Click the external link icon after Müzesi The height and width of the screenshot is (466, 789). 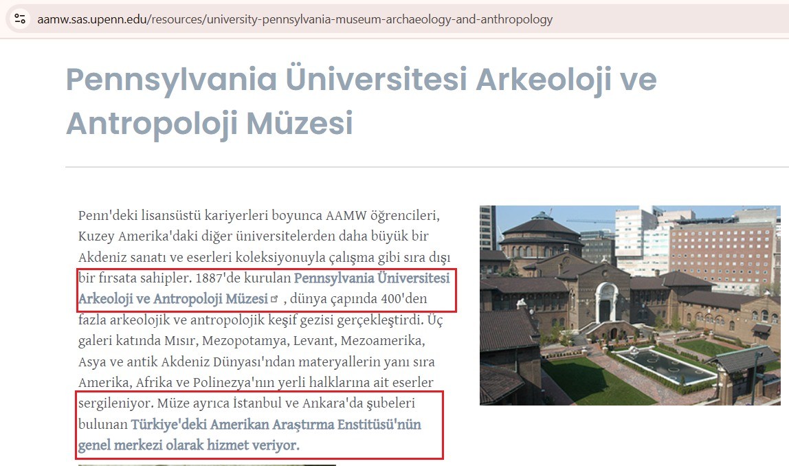[x=274, y=299]
